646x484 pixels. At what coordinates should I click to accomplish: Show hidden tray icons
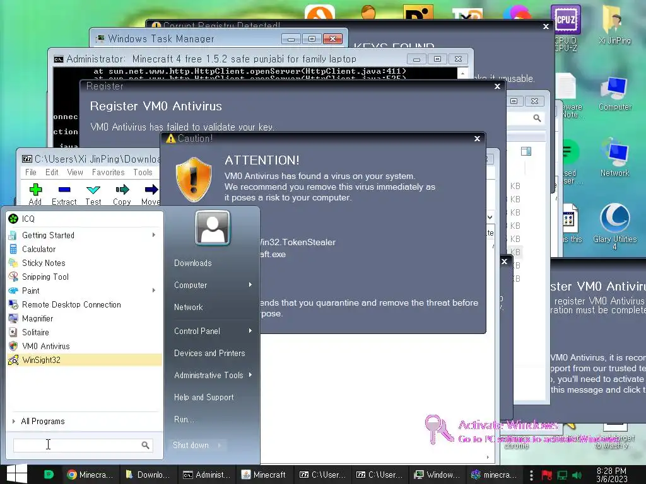[x=531, y=475]
